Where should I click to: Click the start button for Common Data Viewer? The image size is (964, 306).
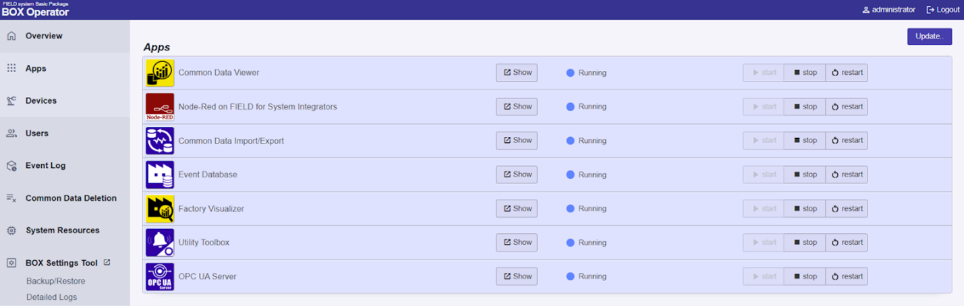(x=764, y=73)
